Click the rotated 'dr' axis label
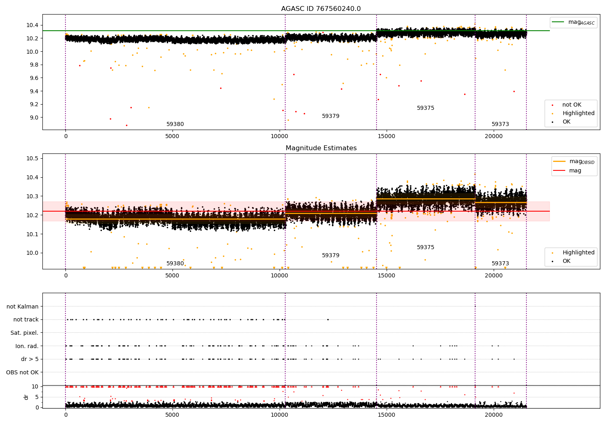This screenshot has width=606, height=424. tap(26, 397)
